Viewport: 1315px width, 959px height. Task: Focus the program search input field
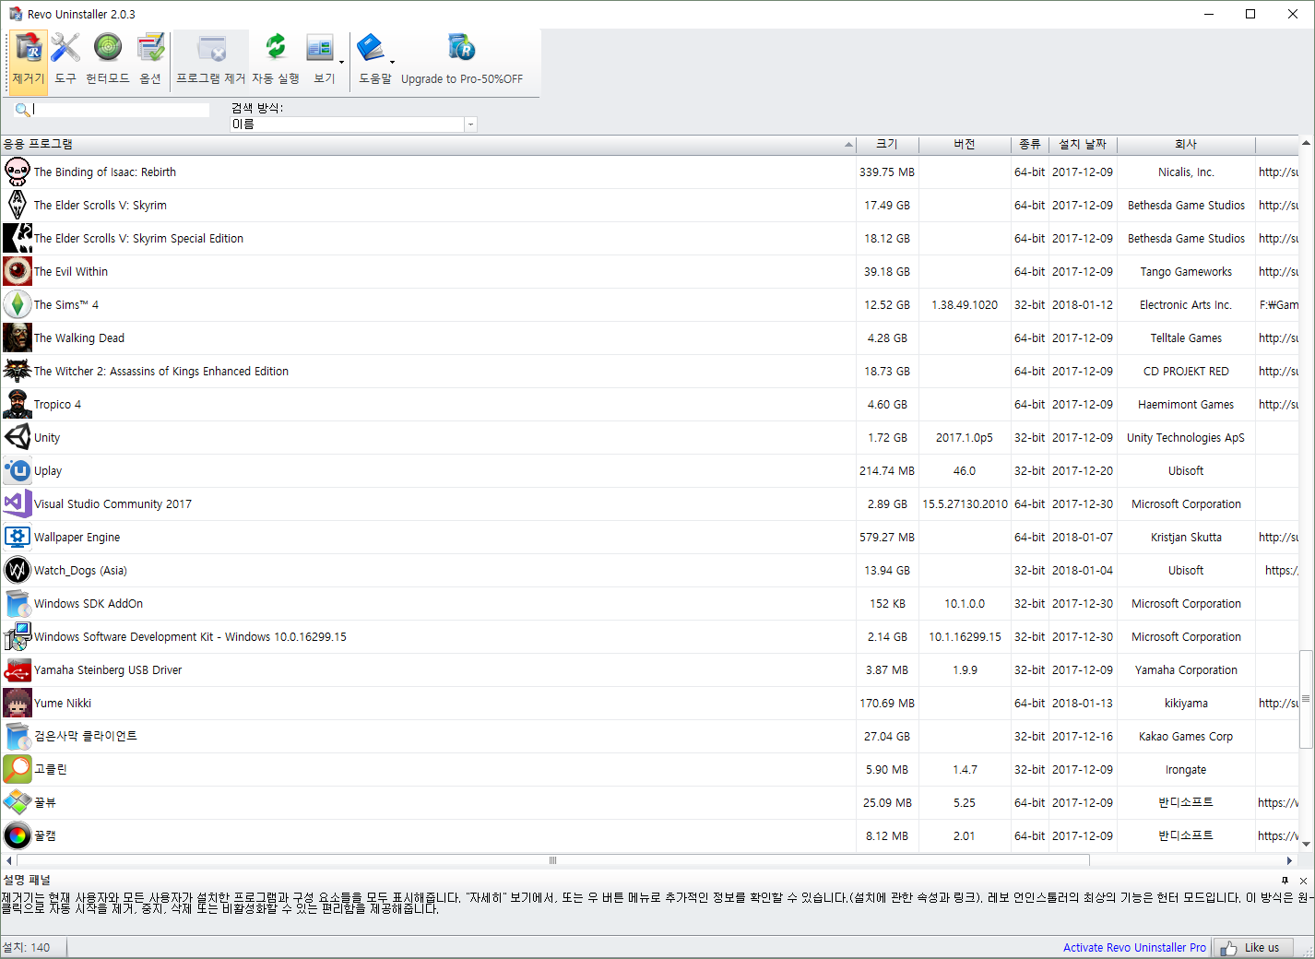(x=121, y=110)
